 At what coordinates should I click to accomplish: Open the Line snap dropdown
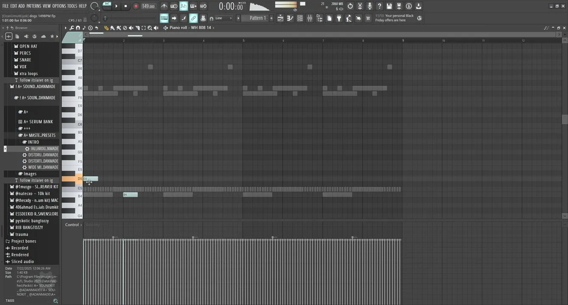pos(224,18)
